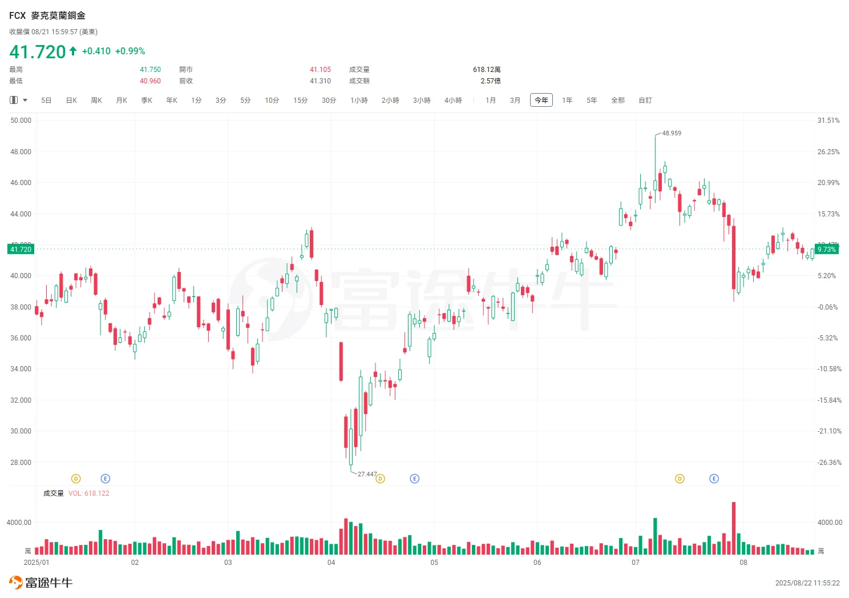Expand the chart type dropdown arrow
The height and width of the screenshot is (598, 849).
(x=25, y=100)
